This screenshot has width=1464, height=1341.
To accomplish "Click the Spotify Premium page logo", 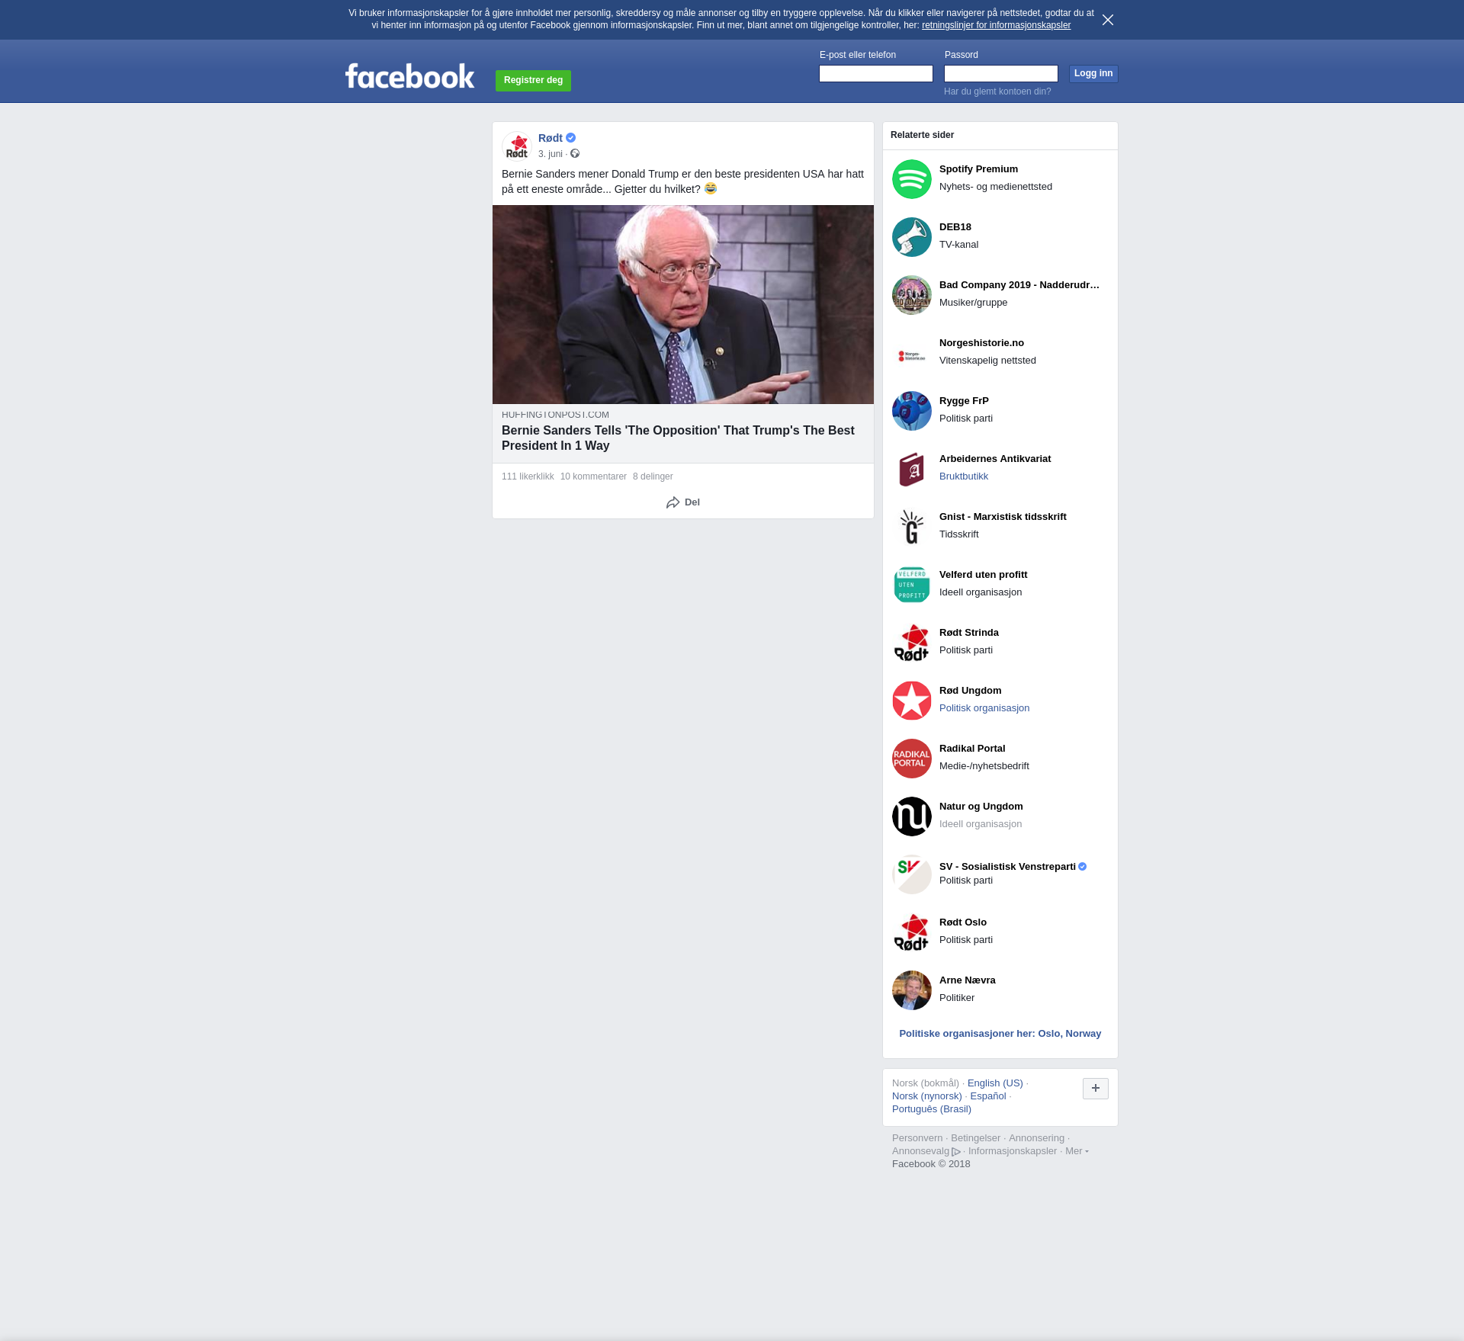I will point(911,179).
